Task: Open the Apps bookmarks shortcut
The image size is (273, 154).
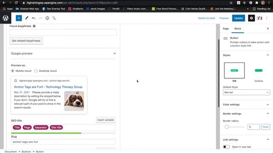Action: pos(8,9)
